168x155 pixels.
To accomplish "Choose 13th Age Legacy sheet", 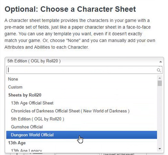I will (82, 150).
